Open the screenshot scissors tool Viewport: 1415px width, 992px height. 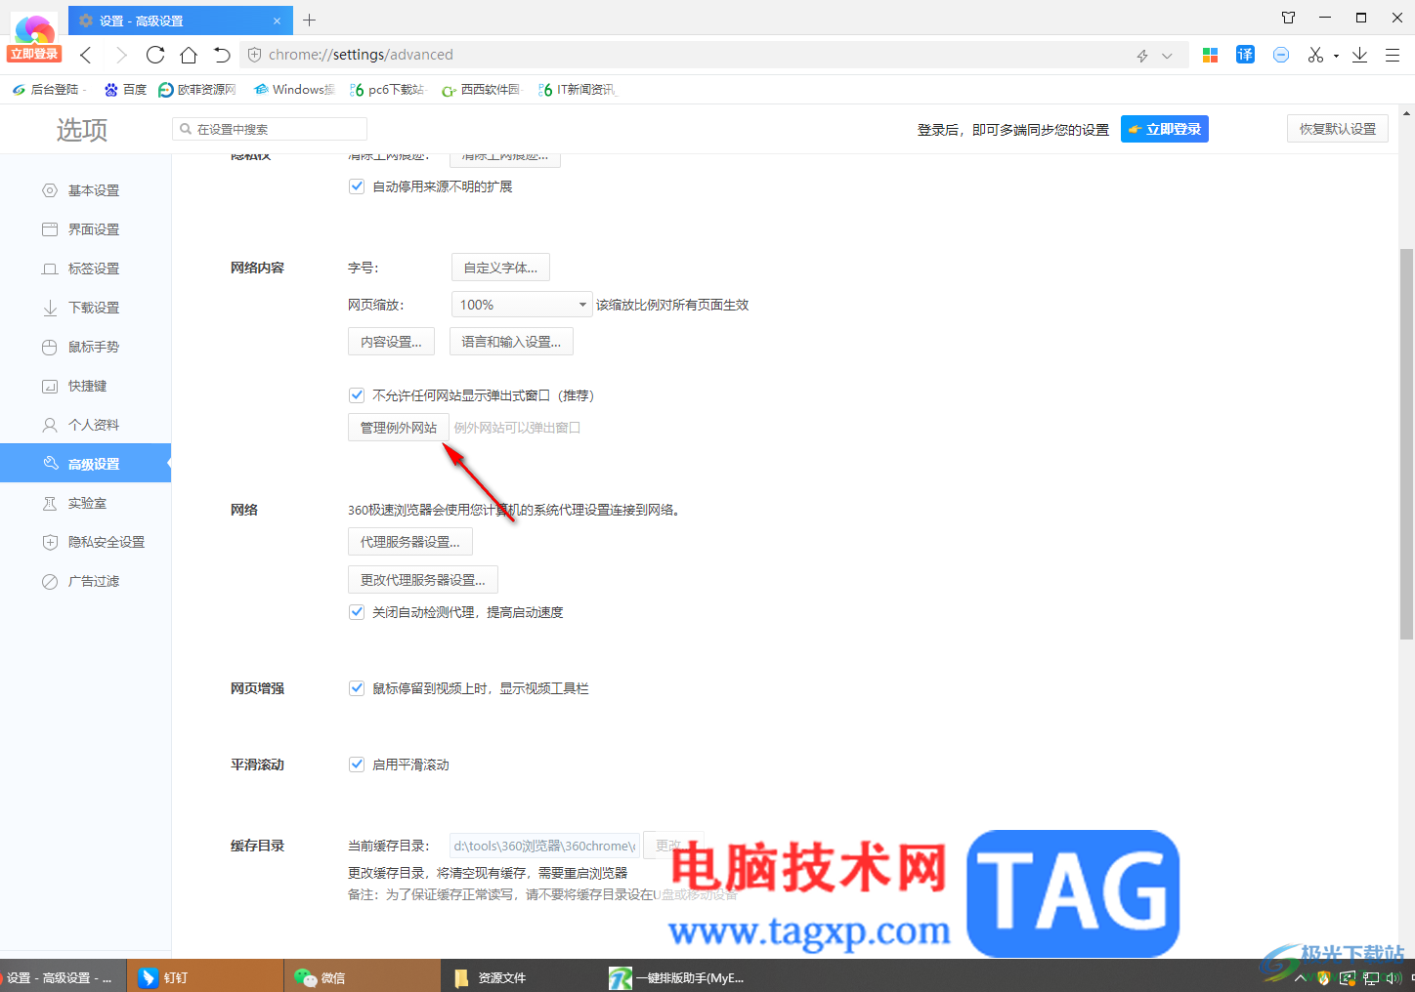coord(1314,54)
